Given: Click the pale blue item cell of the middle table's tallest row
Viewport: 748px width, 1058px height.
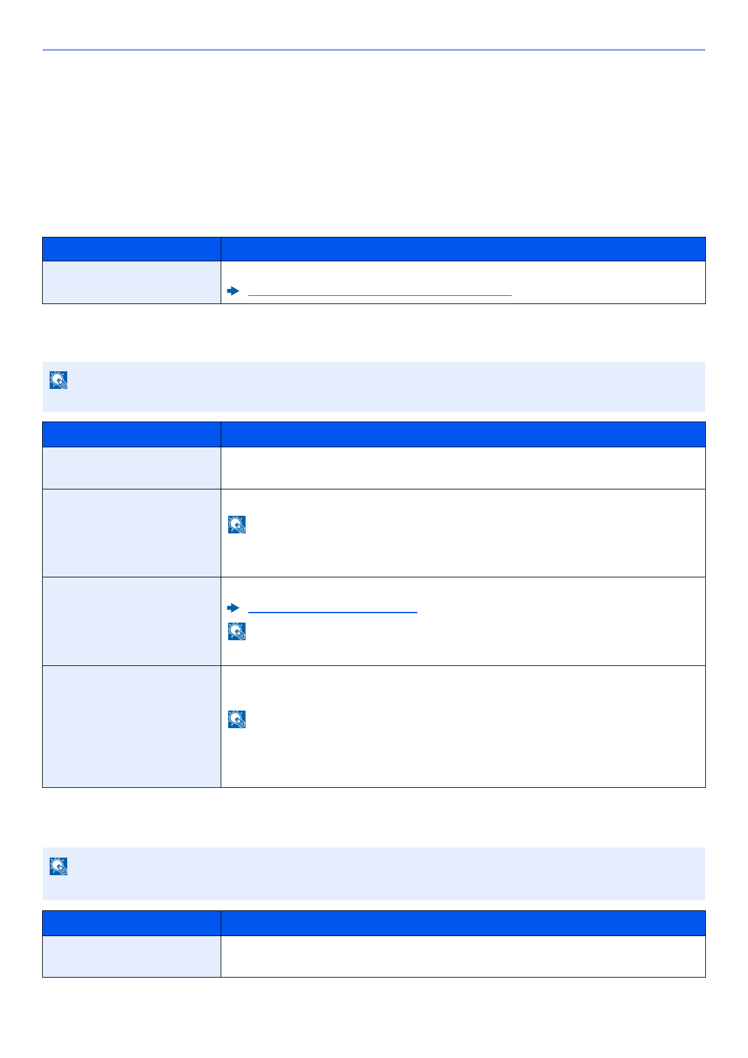Looking at the screenshot, I should pos(131,726).
